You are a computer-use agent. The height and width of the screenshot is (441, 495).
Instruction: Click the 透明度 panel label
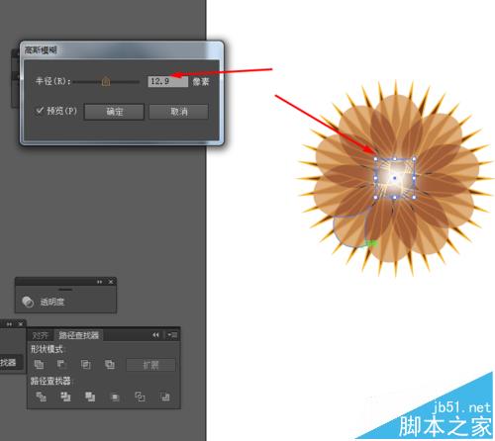tap(52, 302)
